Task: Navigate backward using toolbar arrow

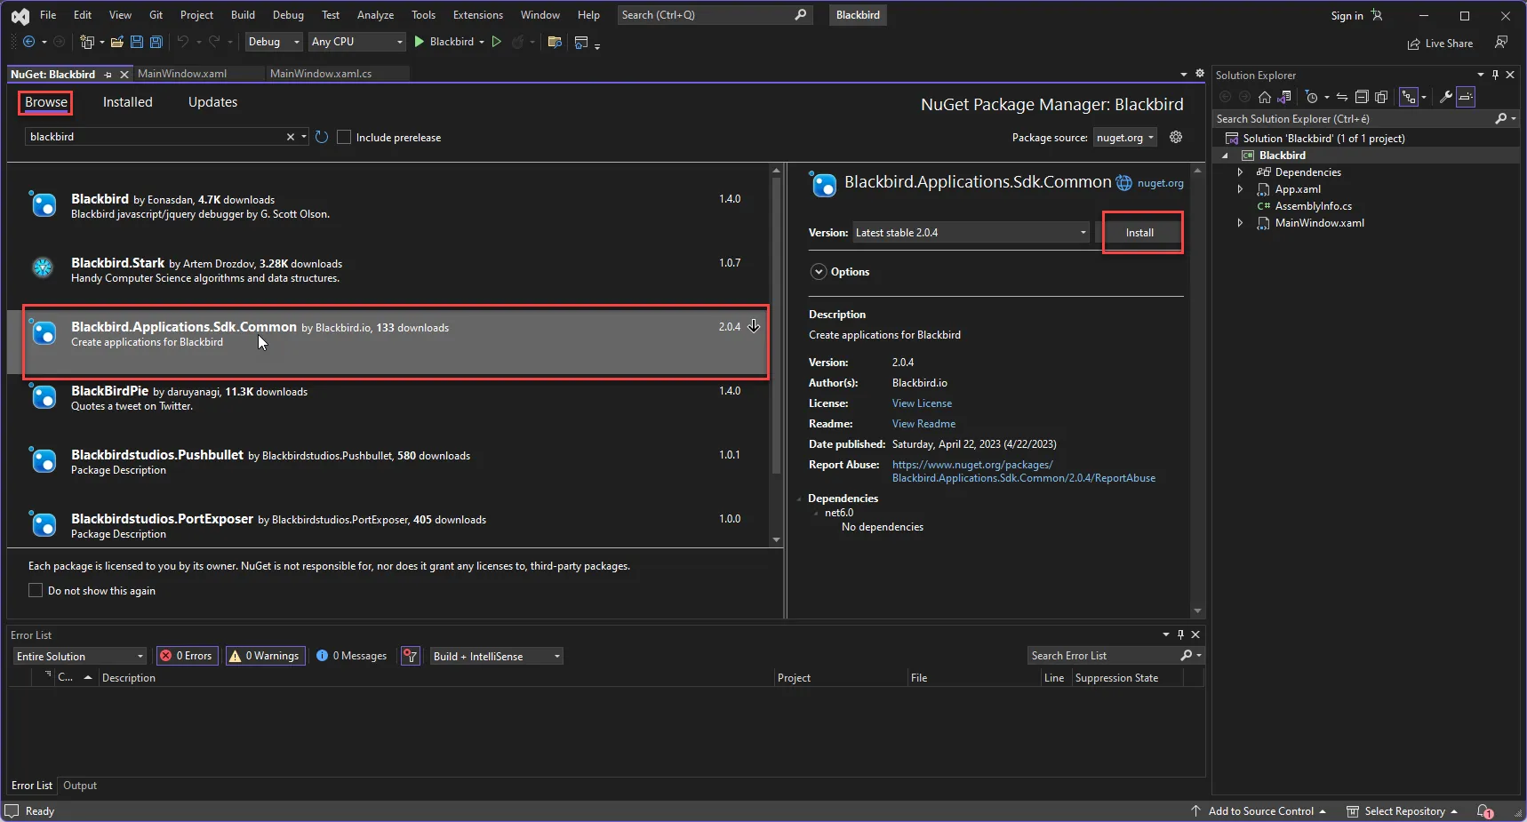Action: [29, 42]
